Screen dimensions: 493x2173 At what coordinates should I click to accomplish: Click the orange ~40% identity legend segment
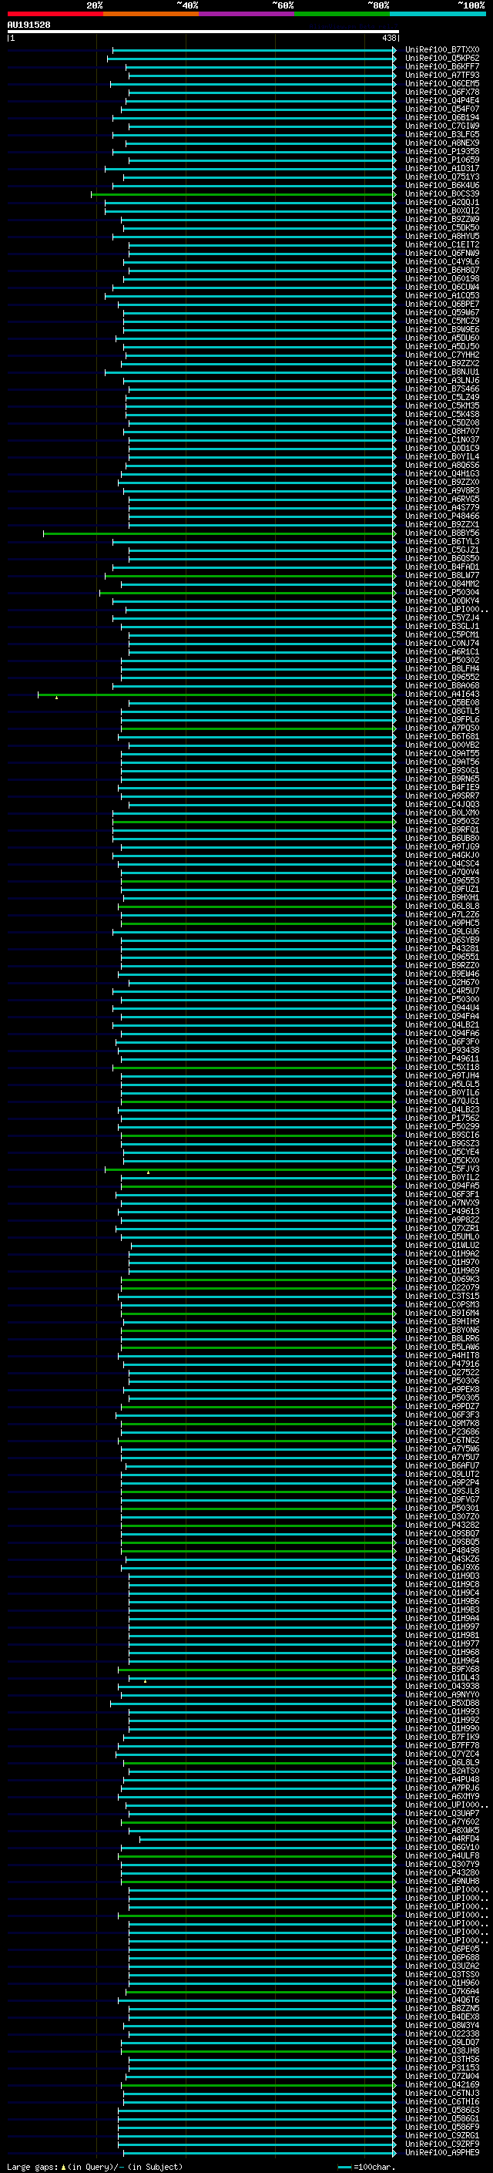click(x=151, y=14)
